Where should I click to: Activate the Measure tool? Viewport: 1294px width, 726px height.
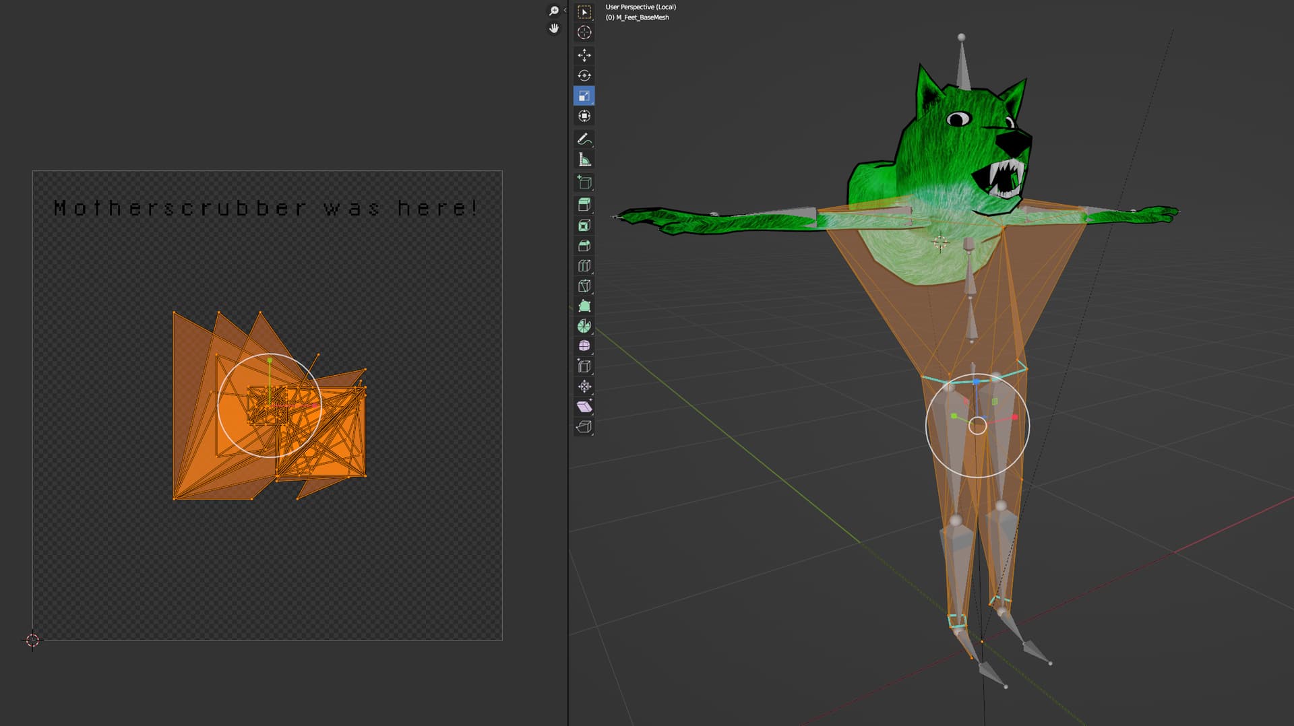point(584,160)
